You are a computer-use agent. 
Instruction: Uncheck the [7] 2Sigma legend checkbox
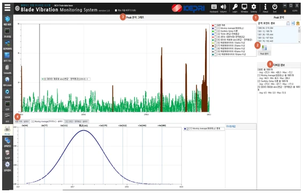point(215,45)
